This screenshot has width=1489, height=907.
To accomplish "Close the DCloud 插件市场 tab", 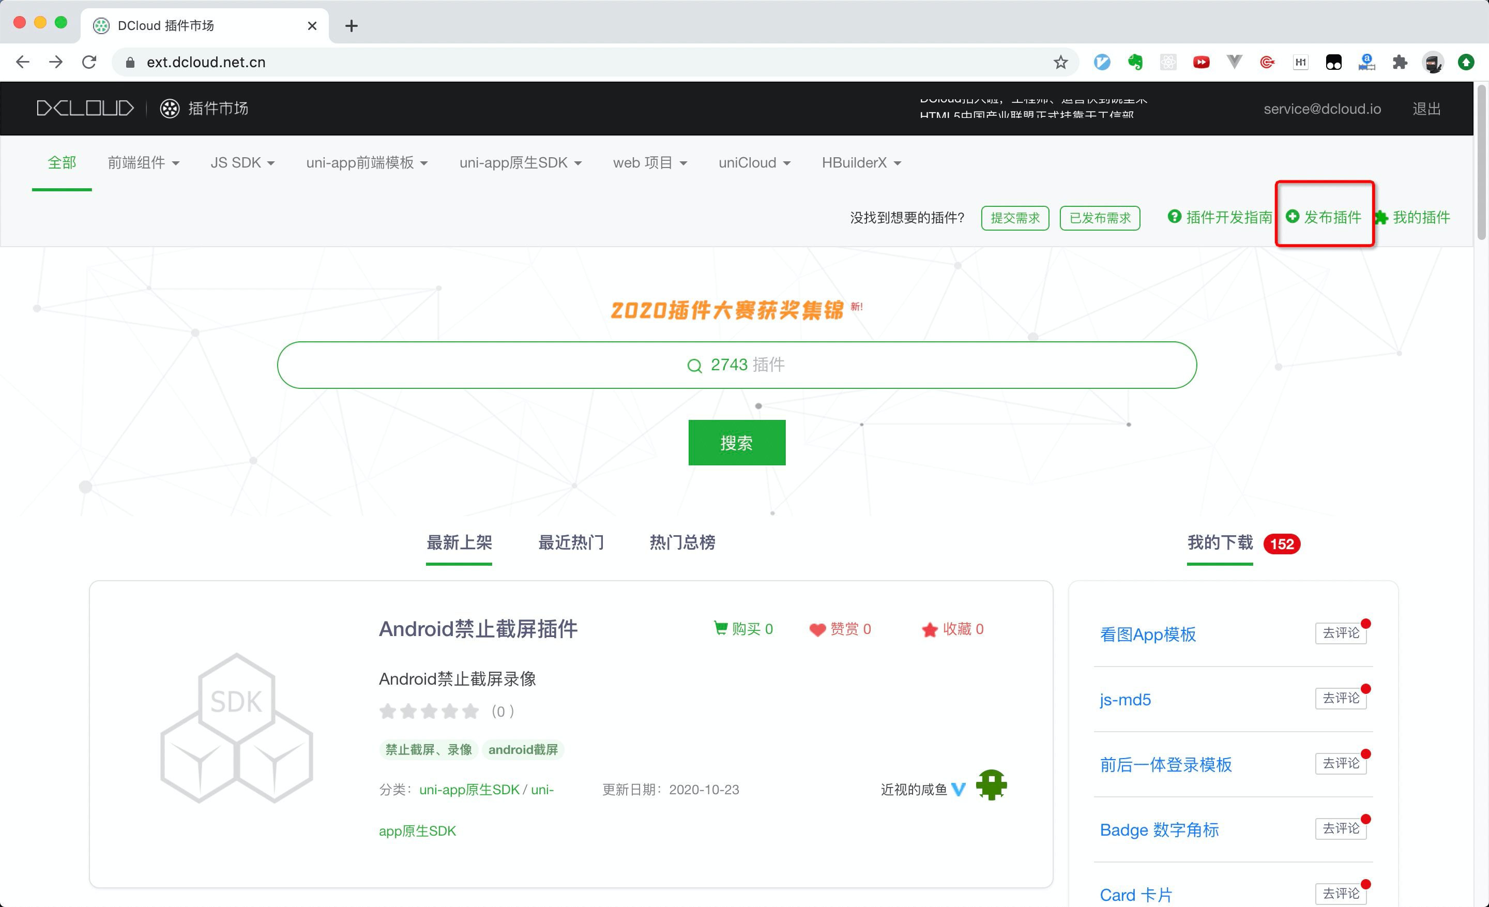I will (x=312, y=26).
